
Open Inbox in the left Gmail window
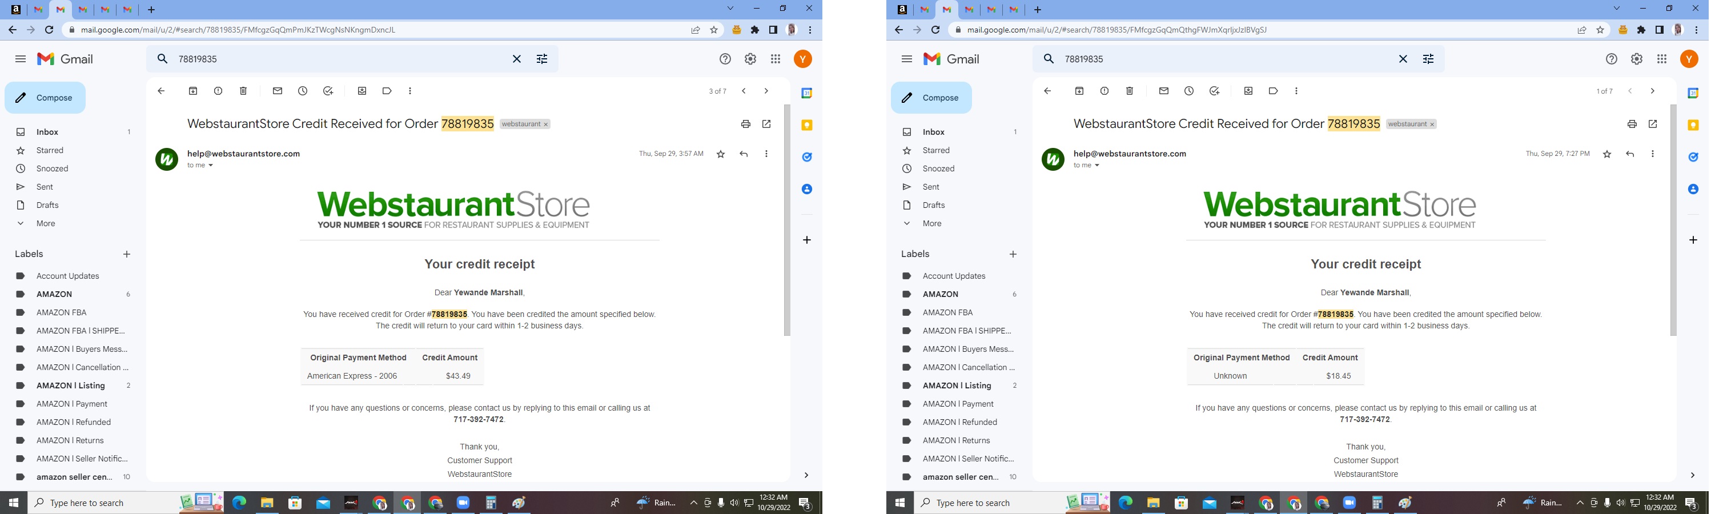(x=47, y=132)
